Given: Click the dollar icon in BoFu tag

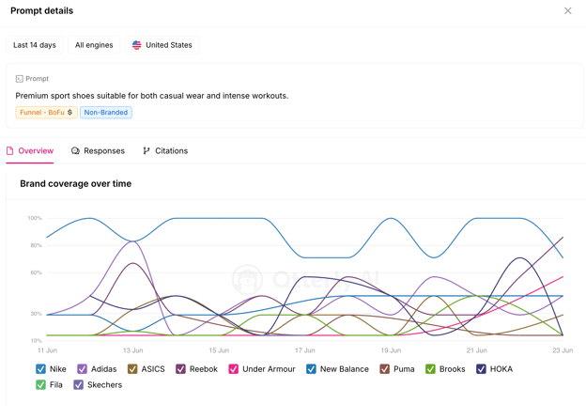Looking at the screenshot, I should [69, 113].
